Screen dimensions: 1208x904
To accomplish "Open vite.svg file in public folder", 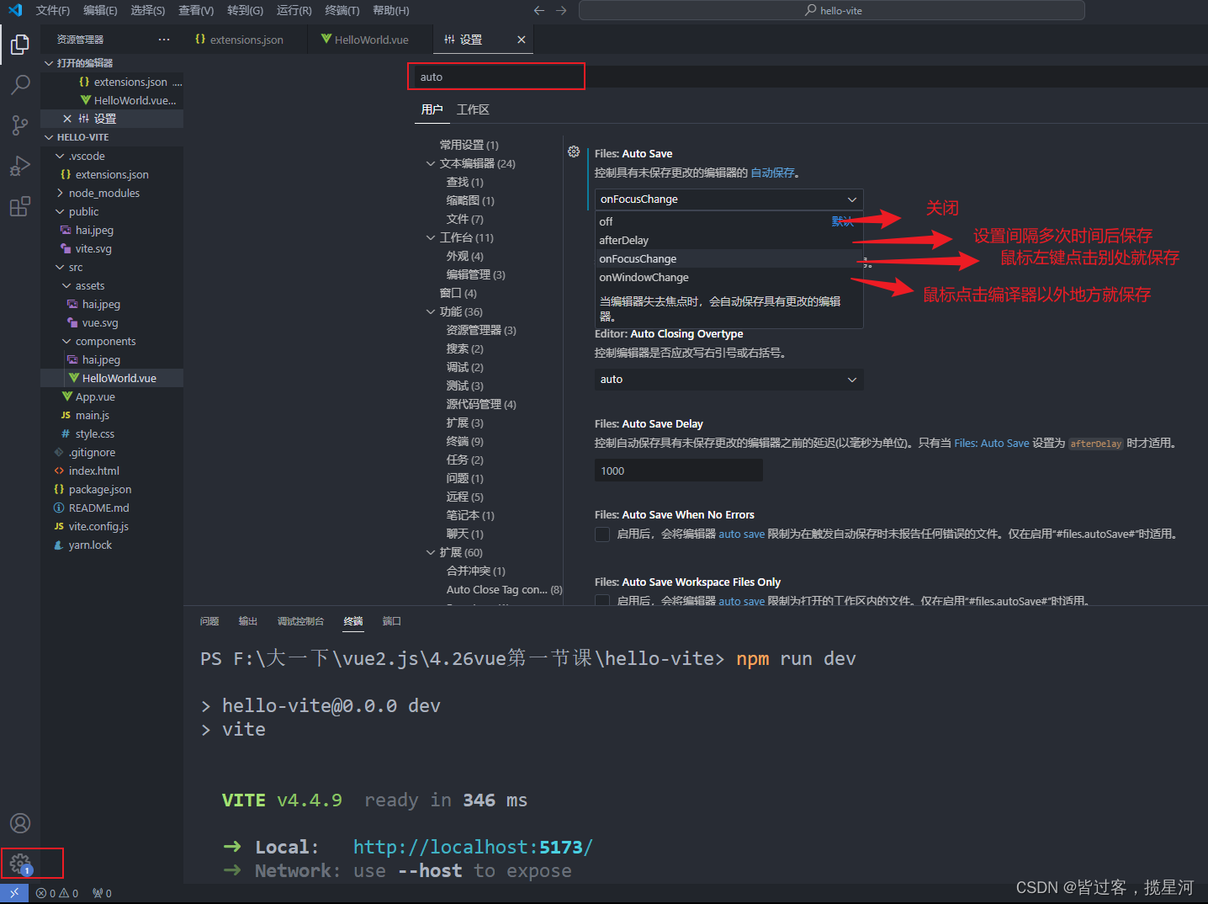I will pyautogui.click(x=93, y=248).
